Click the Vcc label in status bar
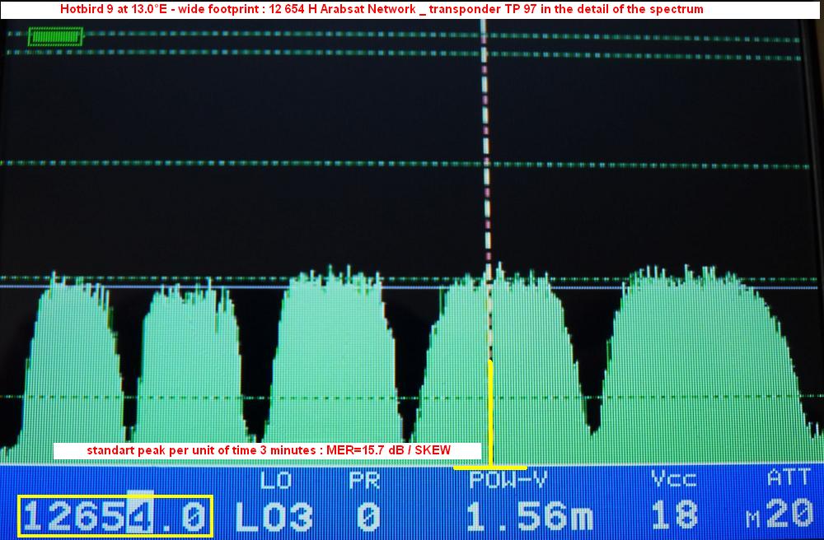Image resolution: width=824 pixels, height=540 pixels. tap(673, 479)
